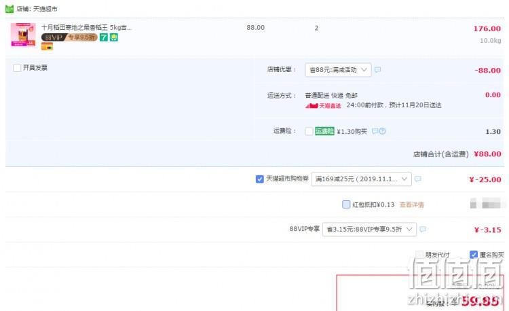The height and width of the screenshot is (311, 509).
Task: Open the 查看详情 link for red packet
Action: pos(412,204)
